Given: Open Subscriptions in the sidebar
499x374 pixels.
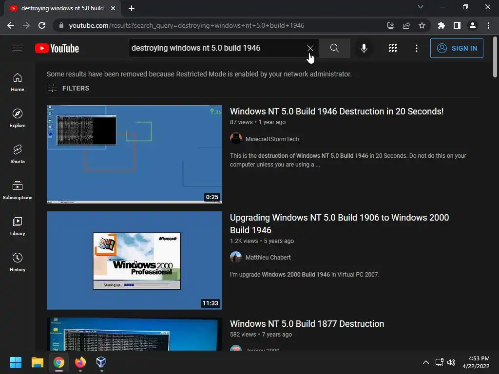Looking at the screenshot, I should [x=18, y=190].
